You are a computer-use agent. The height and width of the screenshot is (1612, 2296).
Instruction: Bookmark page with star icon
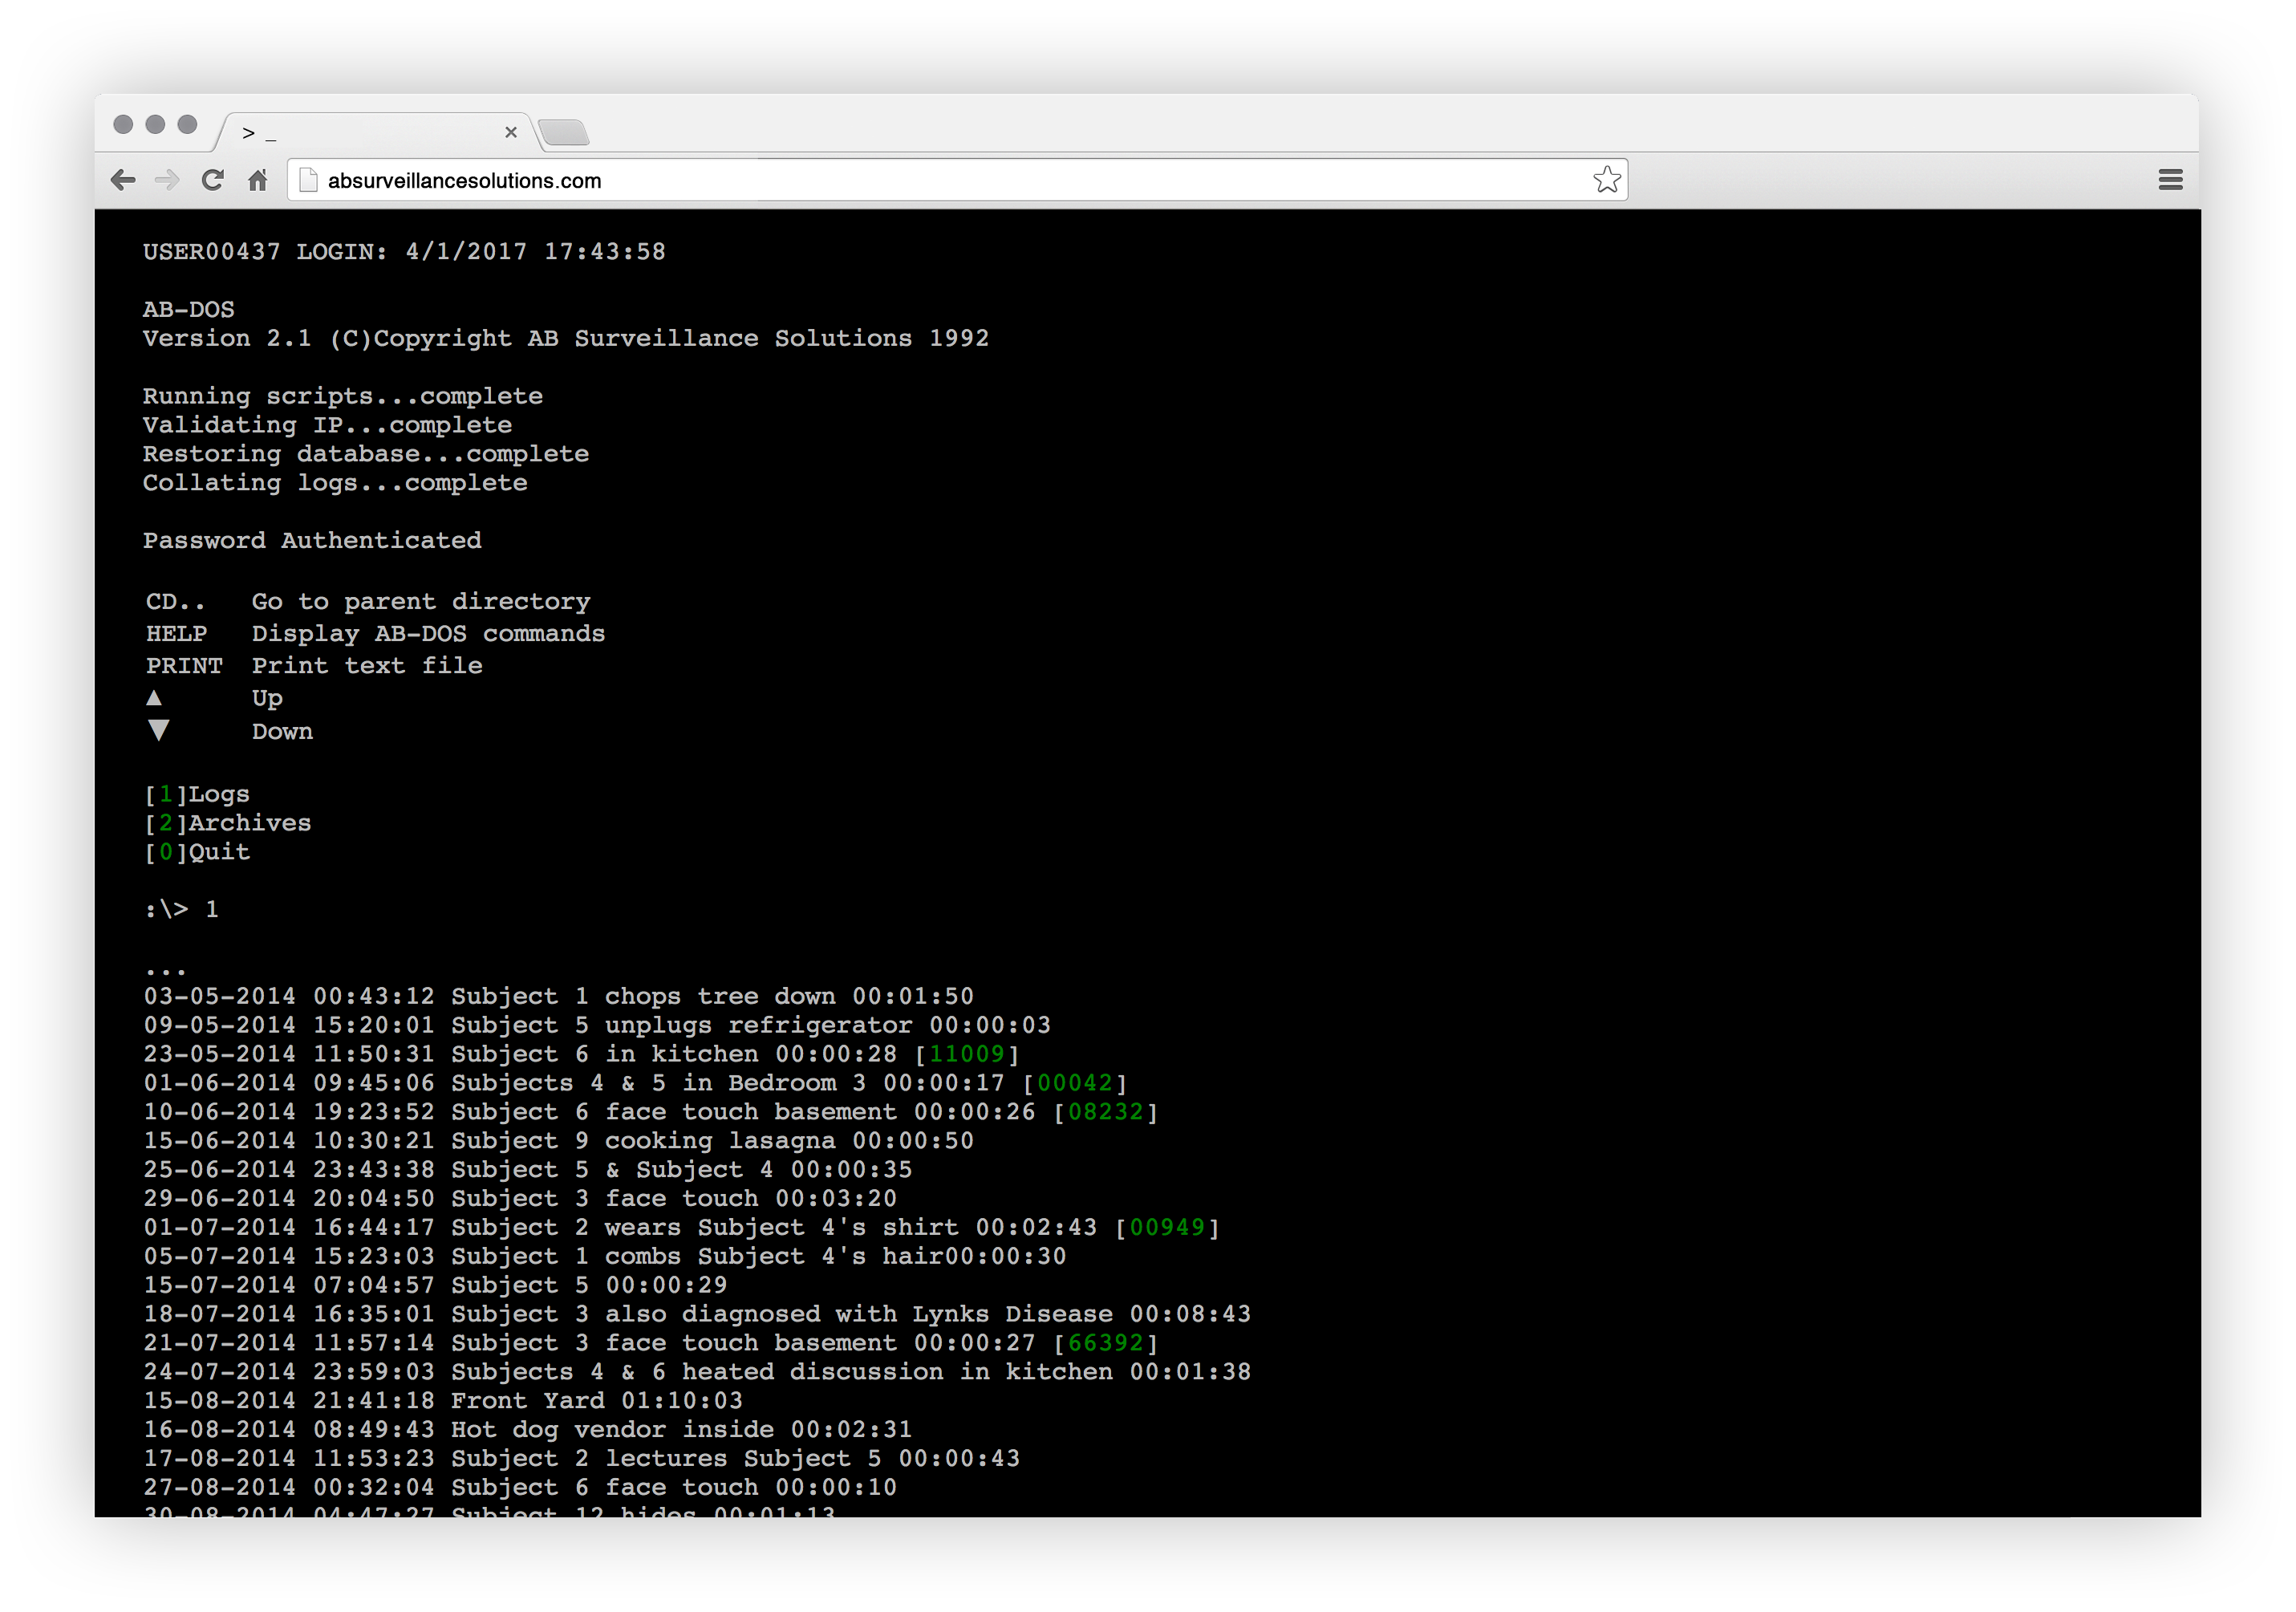click(1606, 180)
